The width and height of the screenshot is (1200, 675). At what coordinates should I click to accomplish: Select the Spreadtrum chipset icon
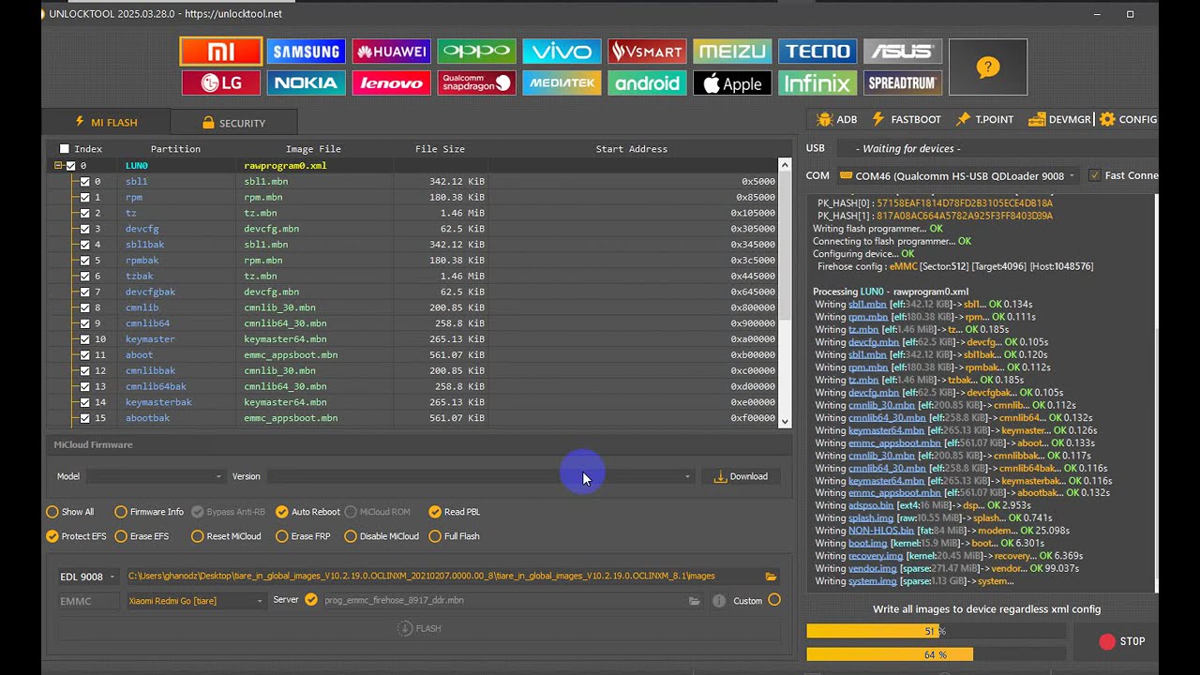tap(903, 83)
